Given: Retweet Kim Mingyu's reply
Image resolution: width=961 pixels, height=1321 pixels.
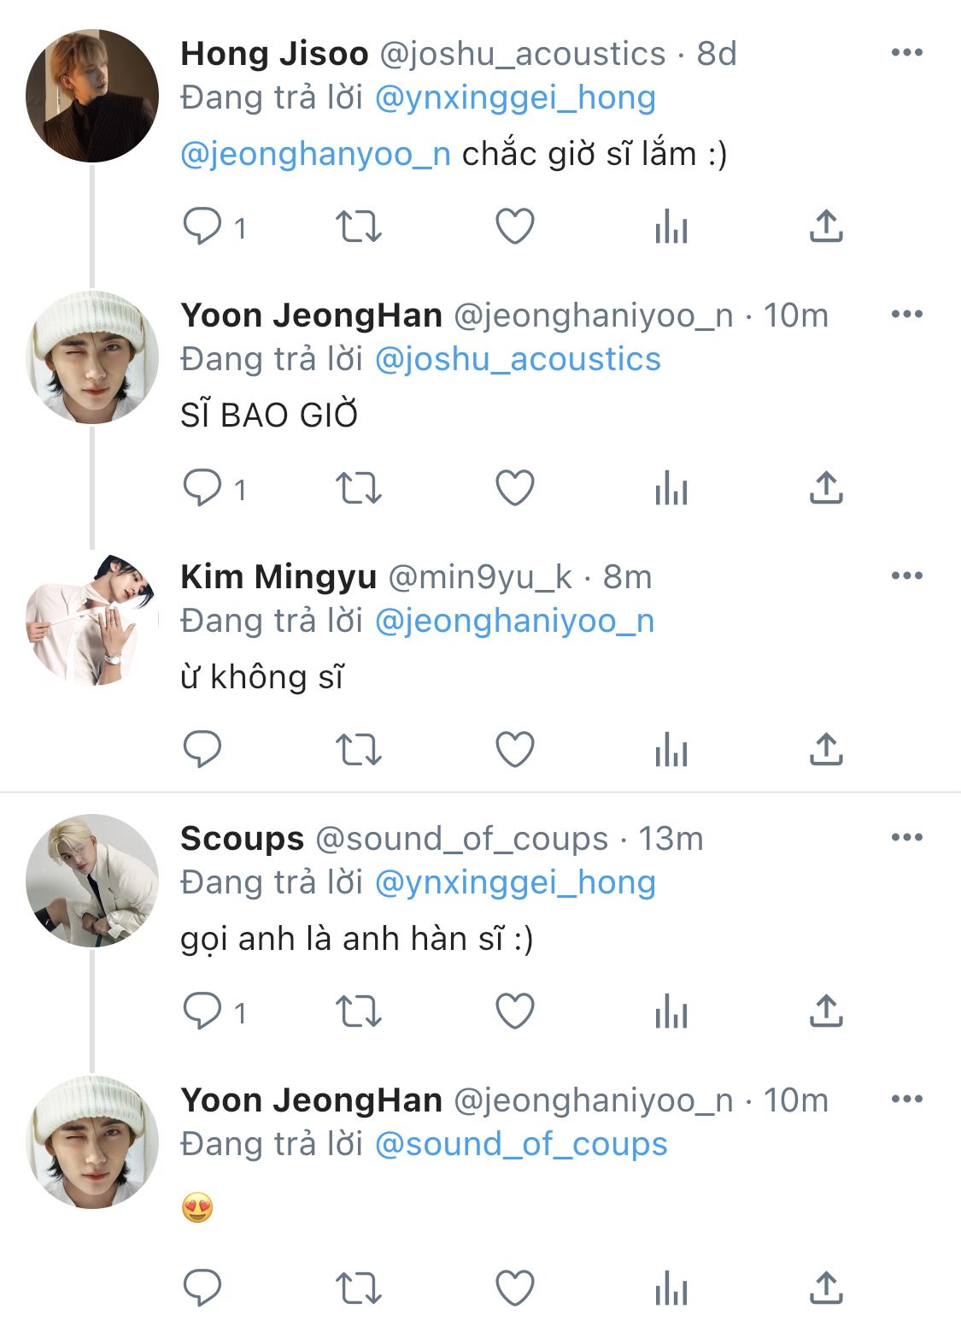Looking at the screenshot, I should pyautogui.click(x=358, y=750).
